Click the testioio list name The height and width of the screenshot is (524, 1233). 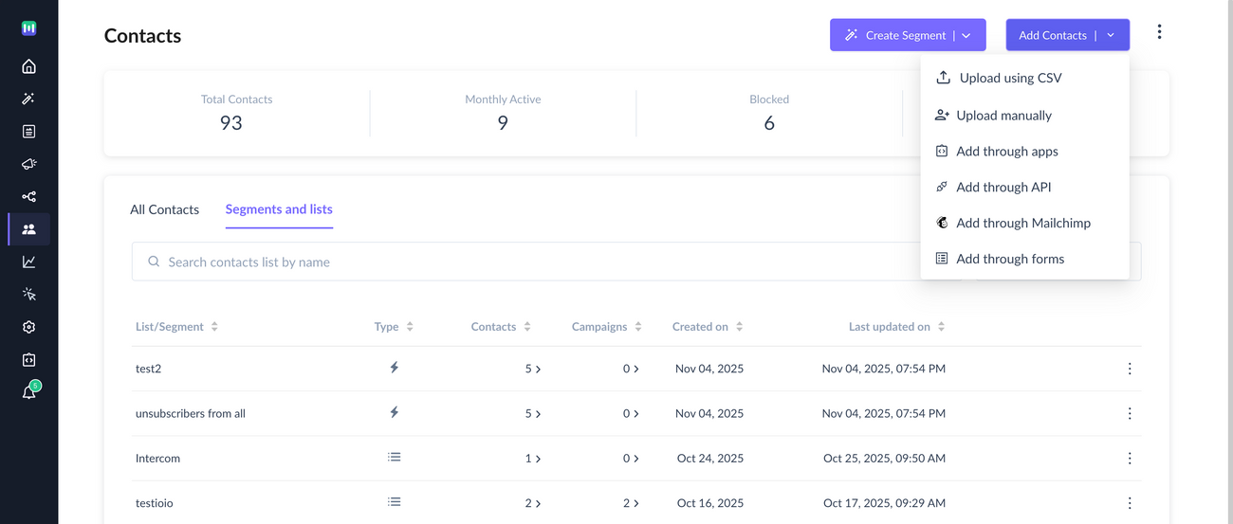pyautogui.click(x=155, y=503)
